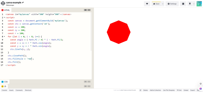Click 'ctx.closePath();' on line 14

(x=17, y=56)
